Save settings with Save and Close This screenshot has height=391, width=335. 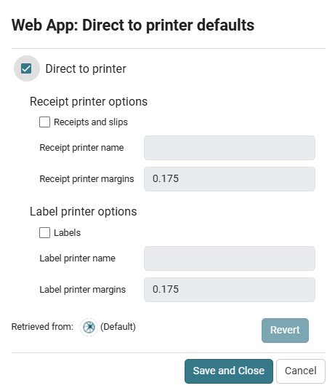click(229, 371)
